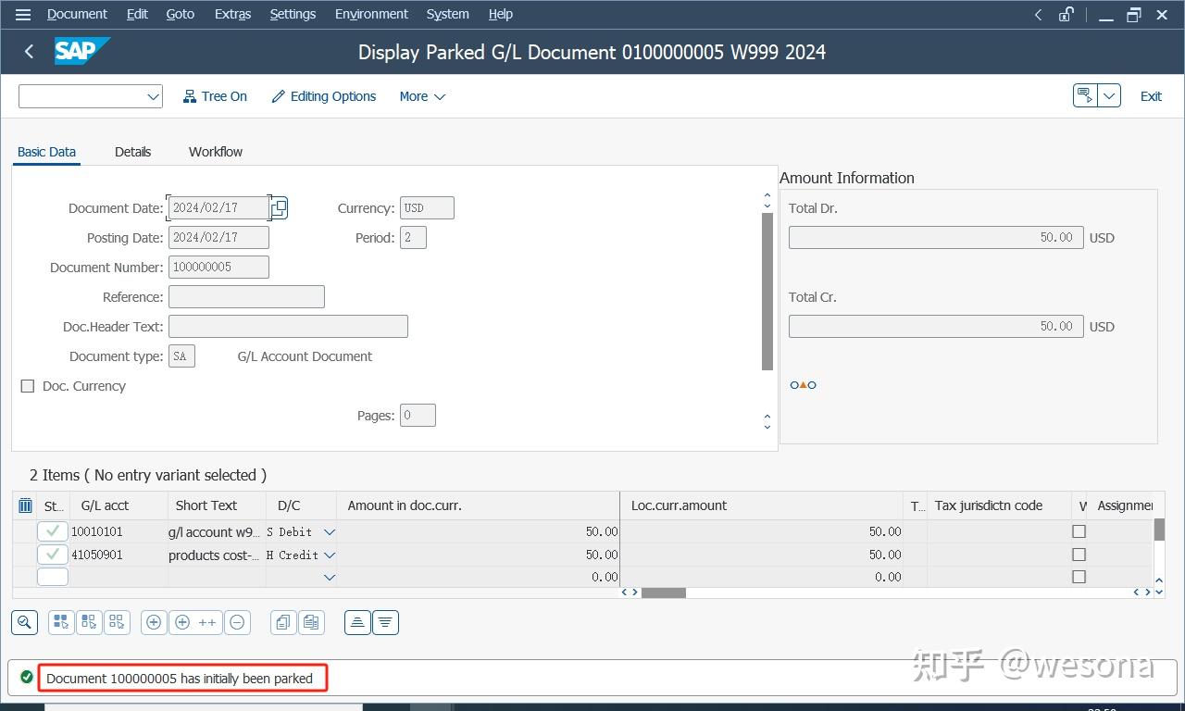The image size is (1185, 711).
Task: Click the insert line plus icon
Action: [x=154, y=622]
